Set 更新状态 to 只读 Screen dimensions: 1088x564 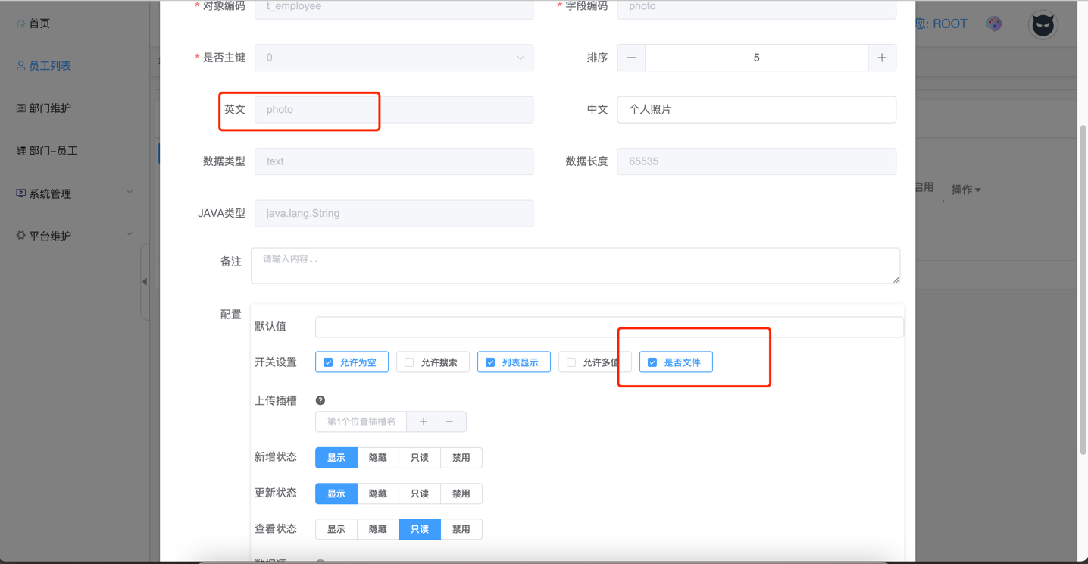pyautogui.click(x=419, y=493)
